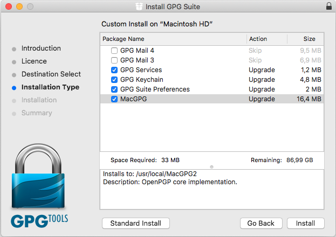Click the Skip action for GPG Mail 4
The height and width of the screenshot is (237, 336).
[x=255, y=51]
